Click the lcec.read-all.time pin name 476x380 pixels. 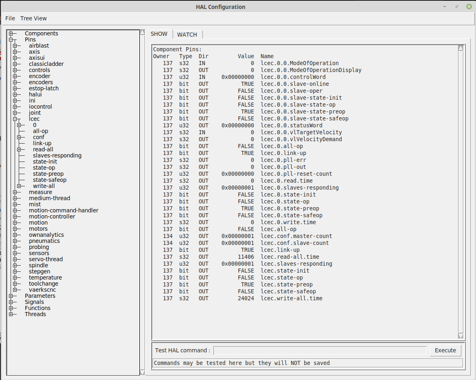(x=290, y=257)
